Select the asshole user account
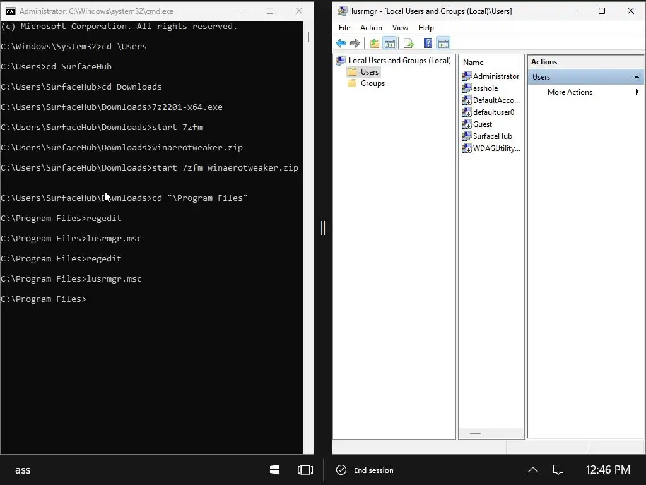The width and height of the screenshot is (646, 485). (480, 88)
